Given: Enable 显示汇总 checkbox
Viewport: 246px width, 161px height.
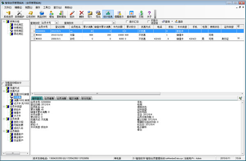Looking at the screenshot, I should point(127,22).
